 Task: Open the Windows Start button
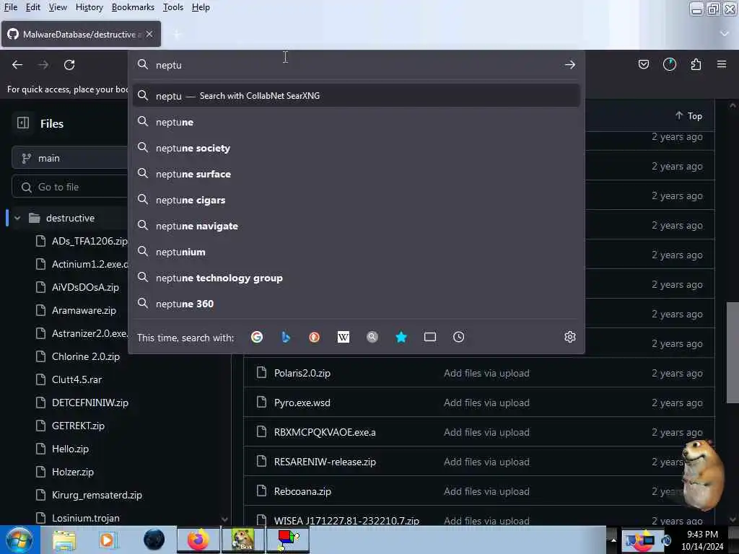[x=19, y=540]
